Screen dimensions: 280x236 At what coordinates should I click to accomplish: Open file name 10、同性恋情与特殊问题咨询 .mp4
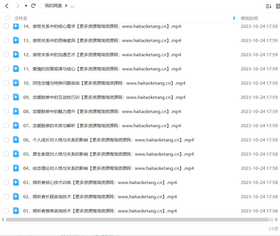point(104,83)
